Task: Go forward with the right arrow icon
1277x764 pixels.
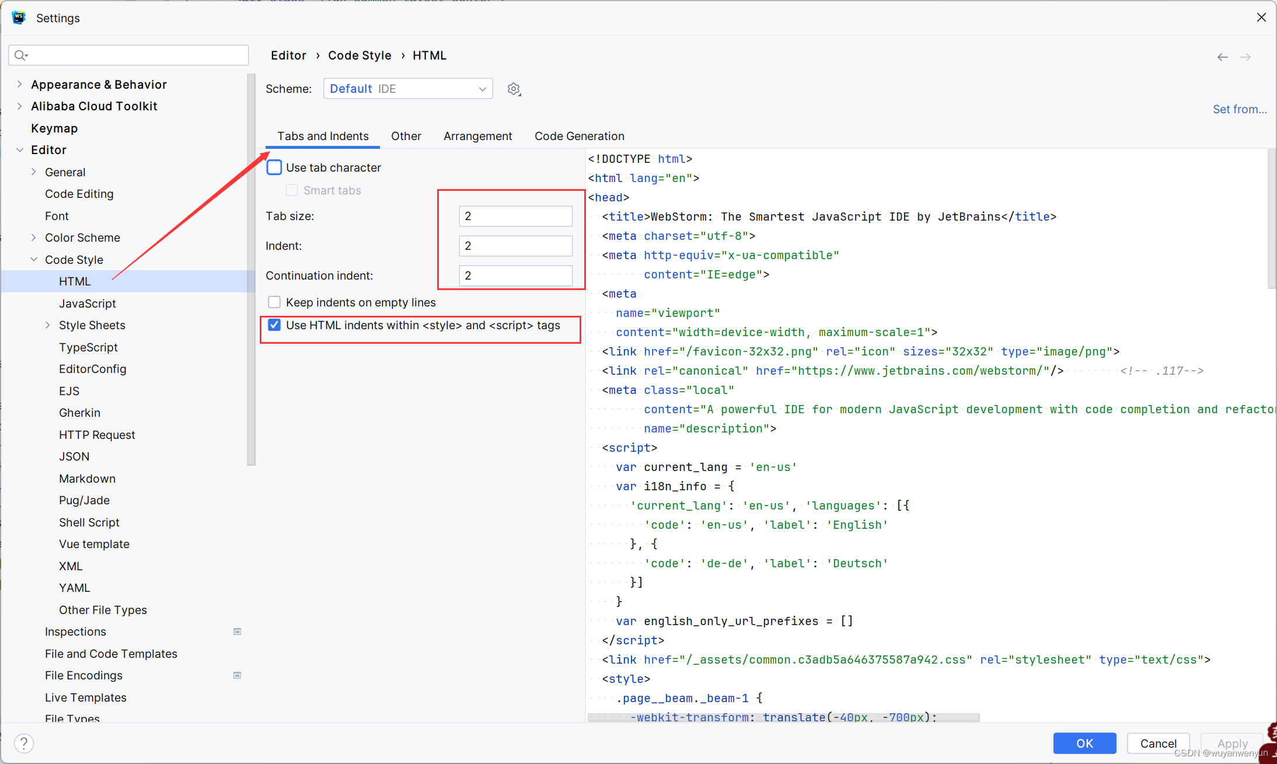Action: pyautogui.click(x=1245, y=57)
